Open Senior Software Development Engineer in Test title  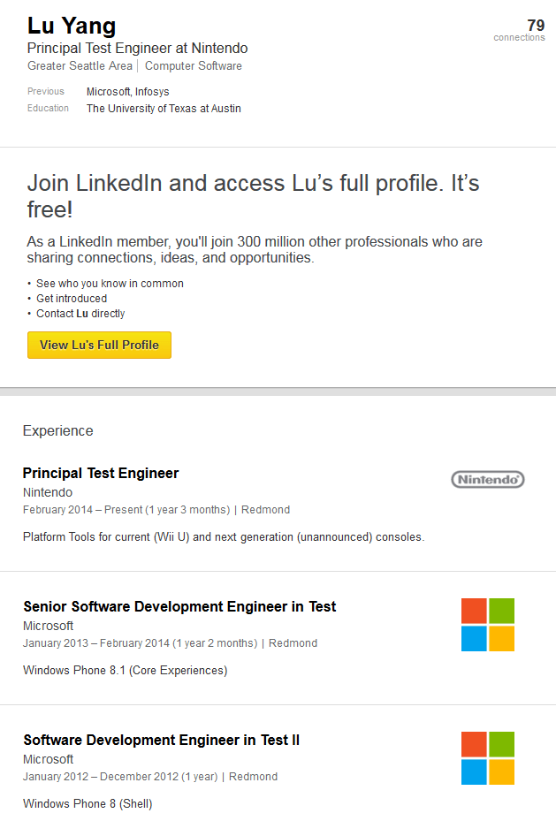click(179, 607)
